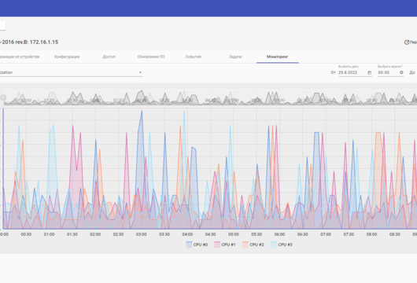Switch to the Доступ tab
417x283 pixels.
click(x=109, y=57)
